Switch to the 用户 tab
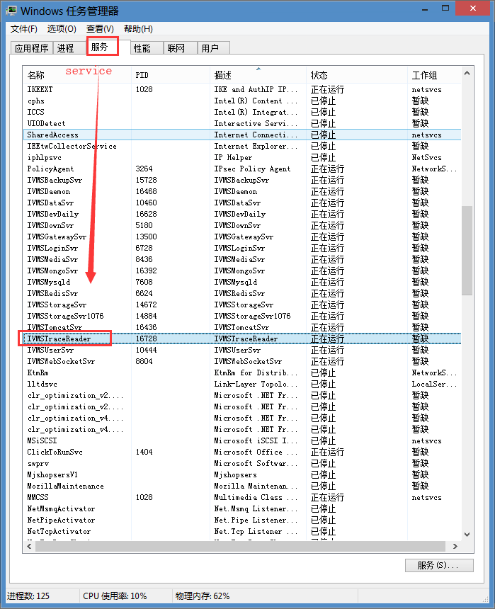The height and width of the screenshot is (609, 495). 213,48
